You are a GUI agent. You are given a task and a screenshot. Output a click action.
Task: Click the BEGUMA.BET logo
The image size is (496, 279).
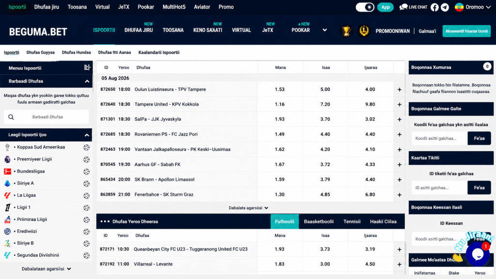38,31
